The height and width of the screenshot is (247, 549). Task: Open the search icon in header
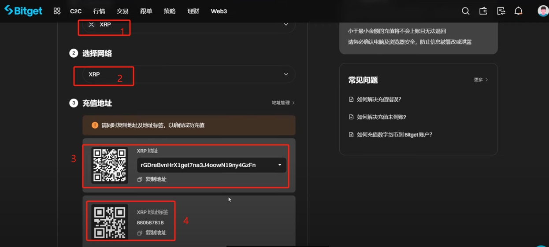(x=465, y=11)
